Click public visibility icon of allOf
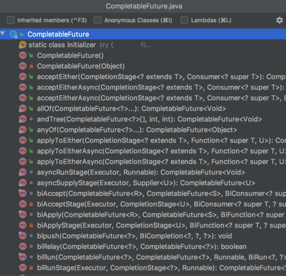286x276 pixels. [x=31, y=109]
